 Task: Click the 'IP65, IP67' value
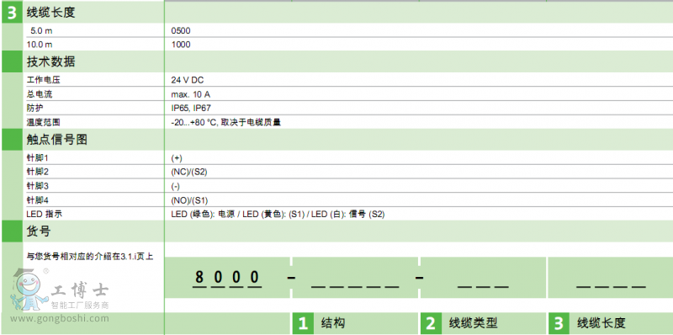tap(191, 109)
